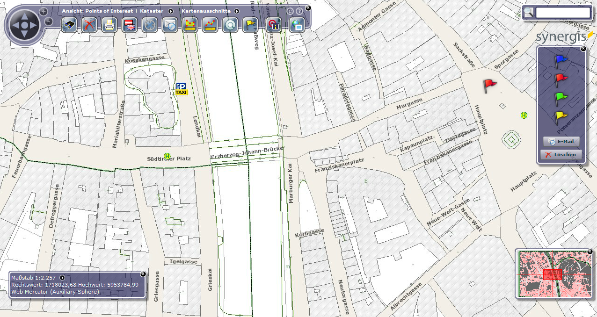Expand the Ansicht view dropdown arrow
Image resolution: width=597 pixels, height=317 pixels.
click(171, 11)
